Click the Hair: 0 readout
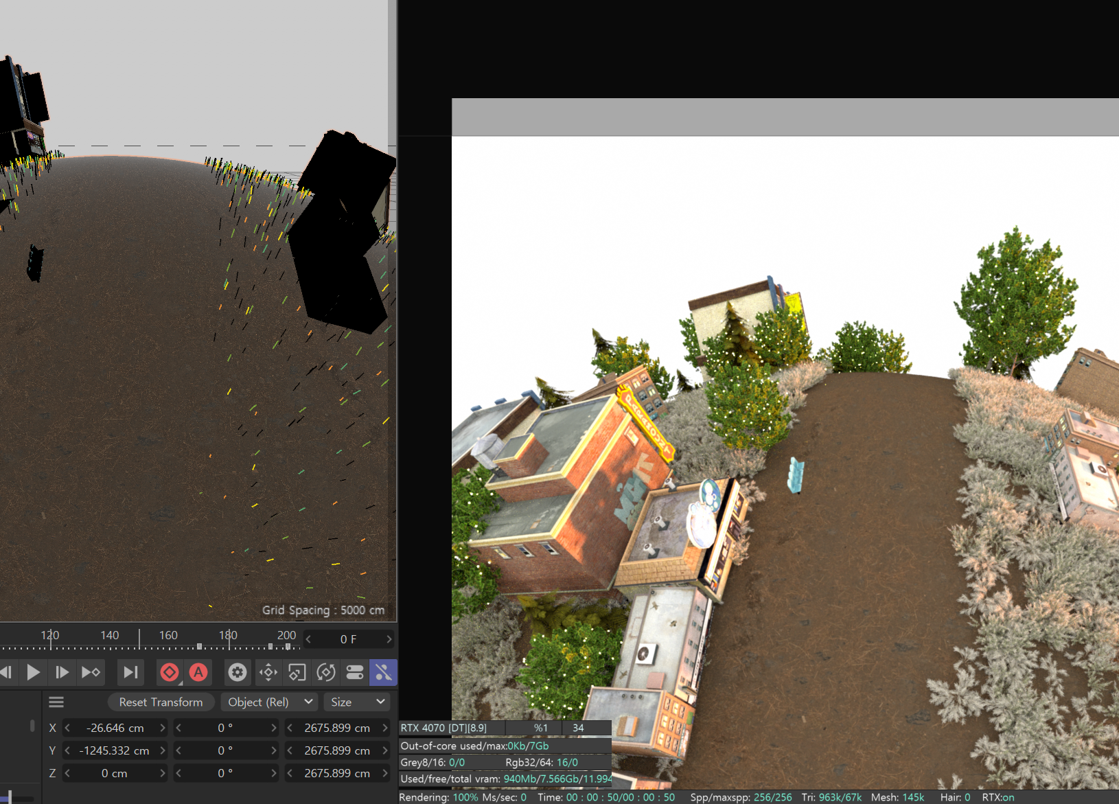Viewport: 1119px width, 804px height. coord(955,797)
